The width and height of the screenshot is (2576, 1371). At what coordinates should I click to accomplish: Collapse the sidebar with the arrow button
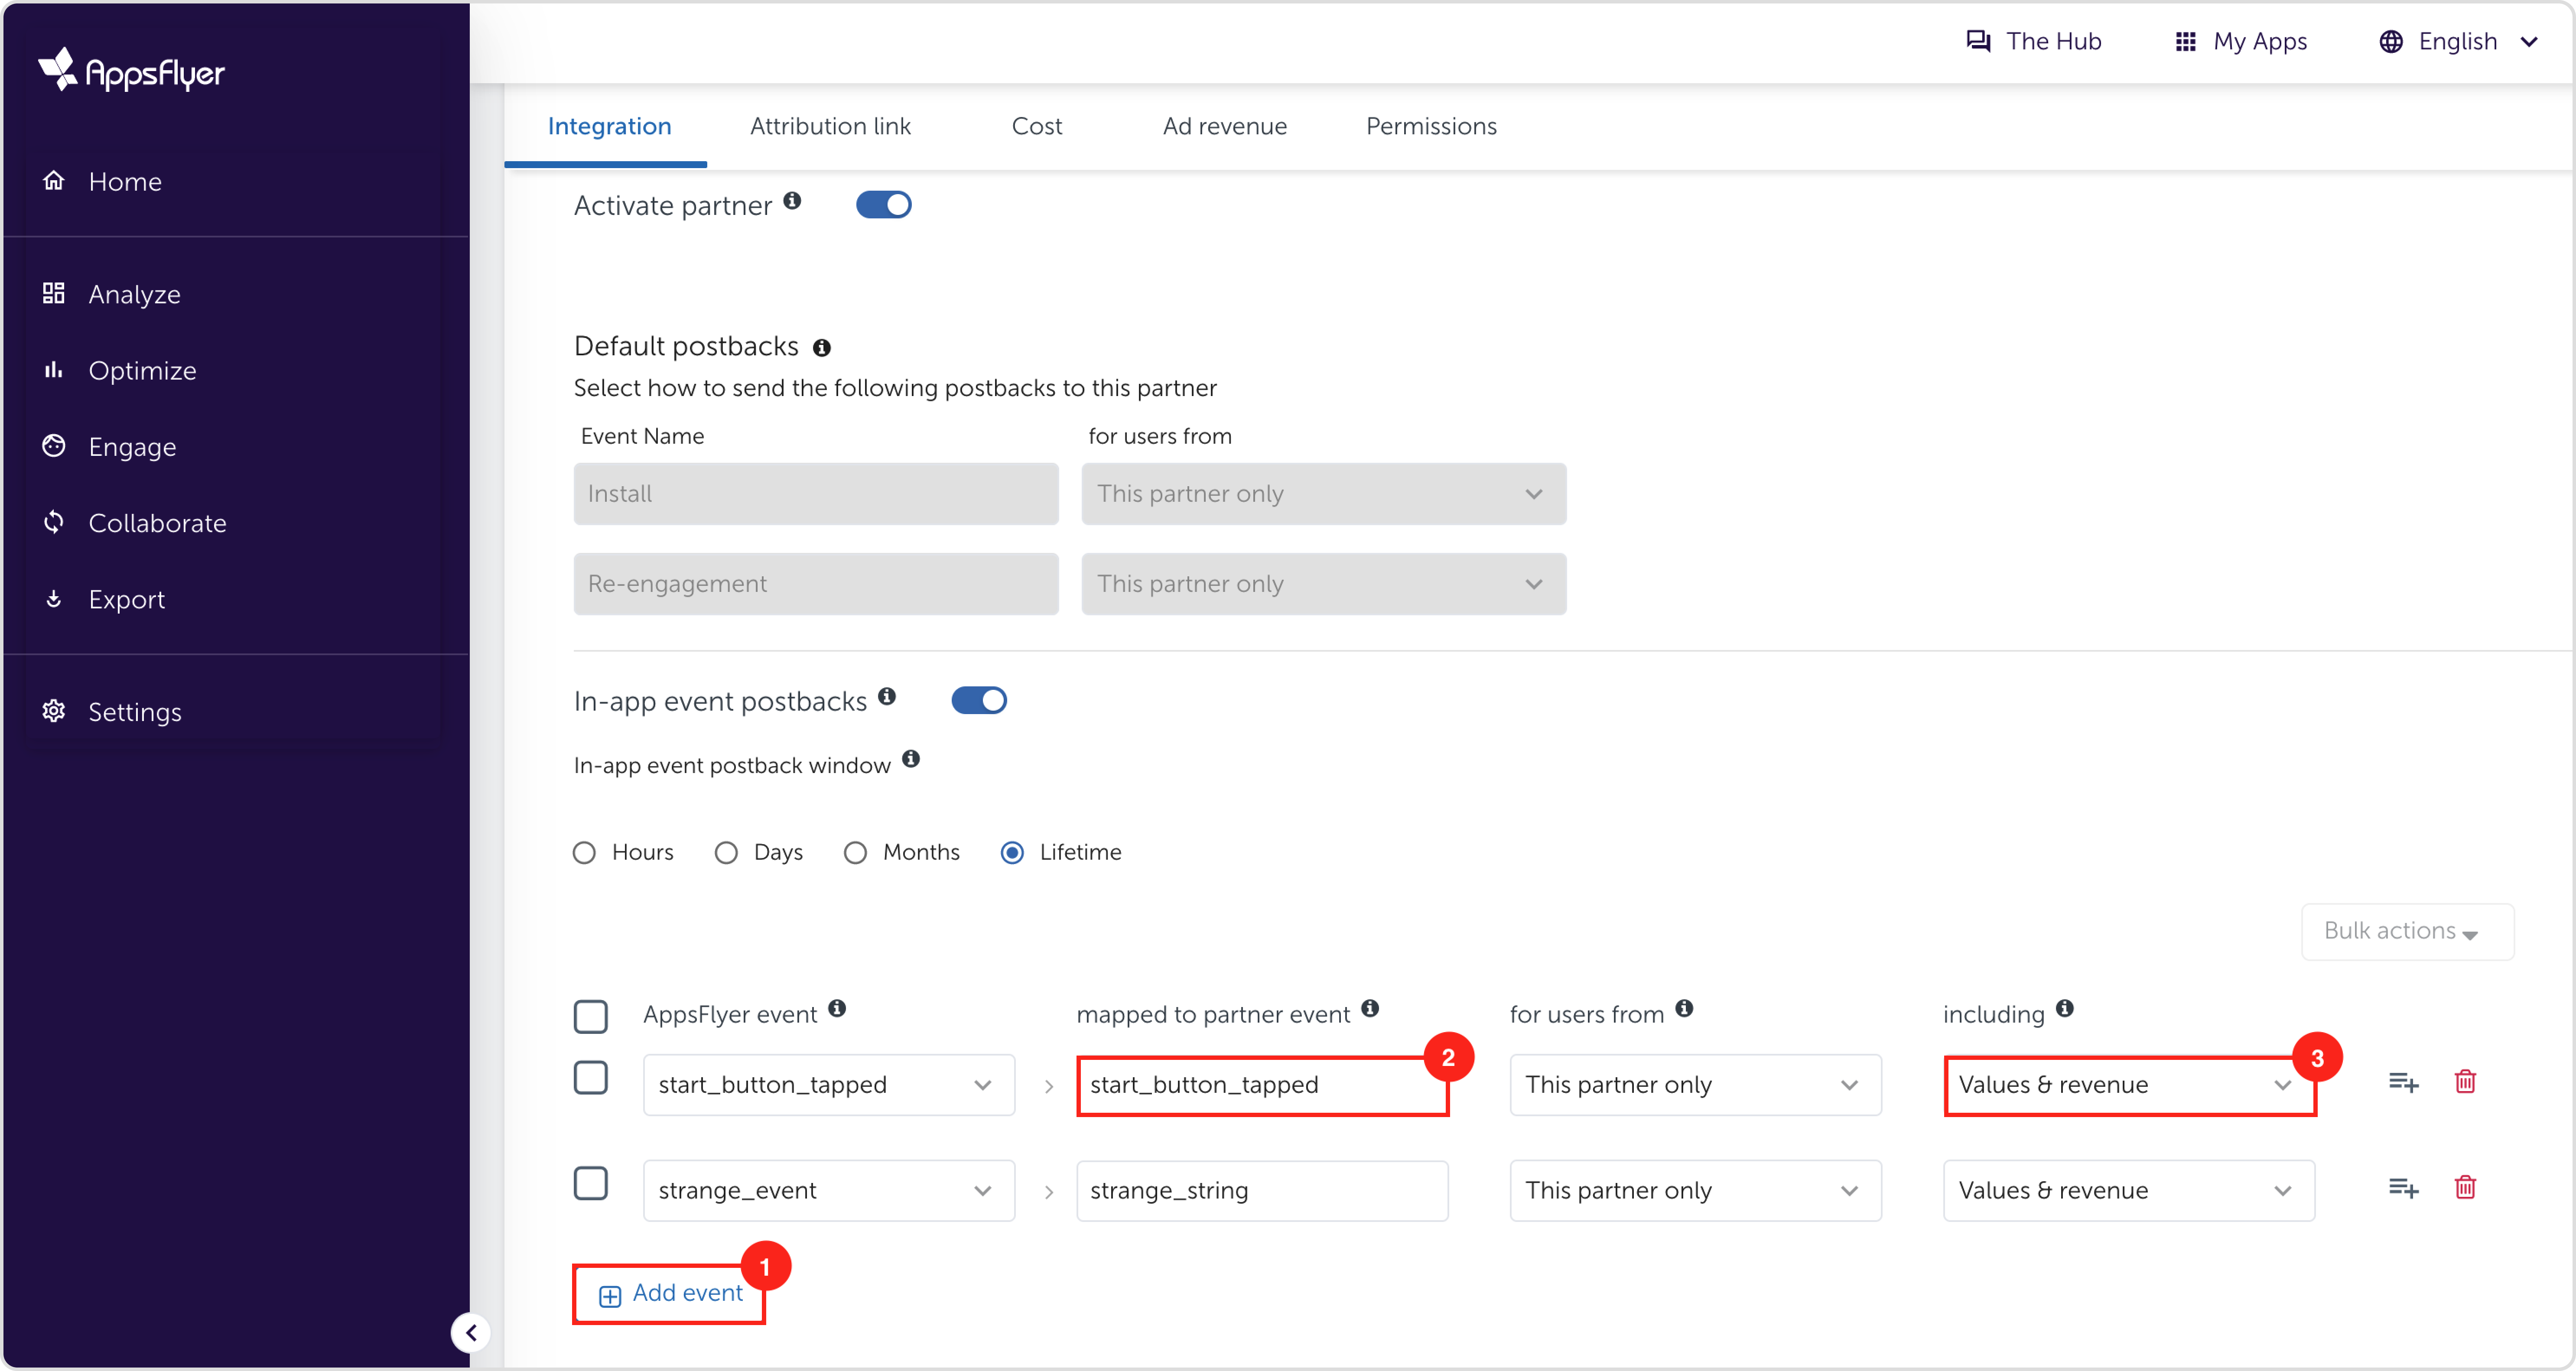[x=471, y=1332]
